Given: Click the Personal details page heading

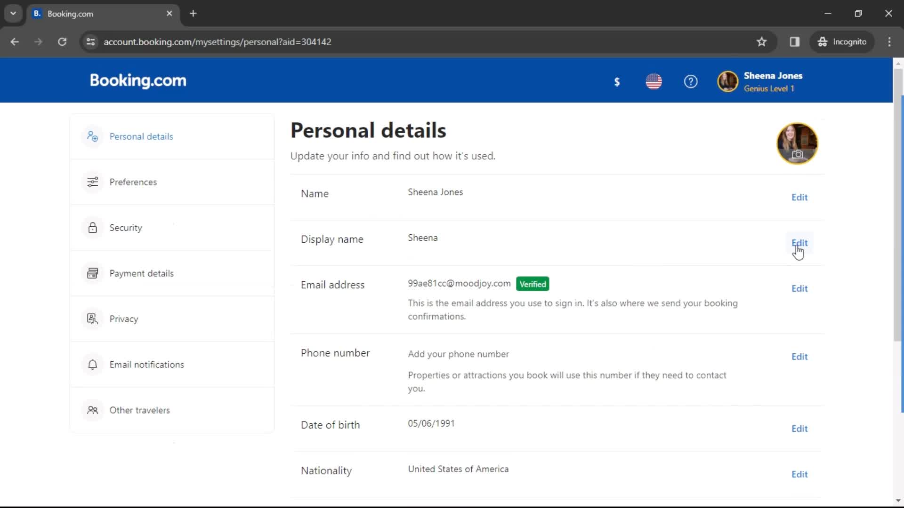Looking at the screenshot, I should point(368,131).
